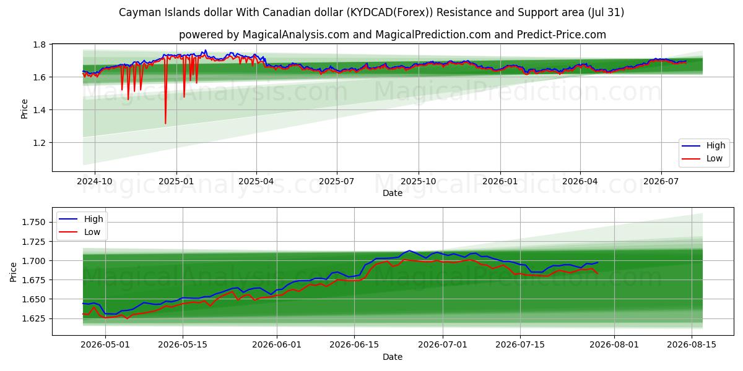
Task: Click the 'Price' y-axis label of bottom chart
Action: point(14,272)
